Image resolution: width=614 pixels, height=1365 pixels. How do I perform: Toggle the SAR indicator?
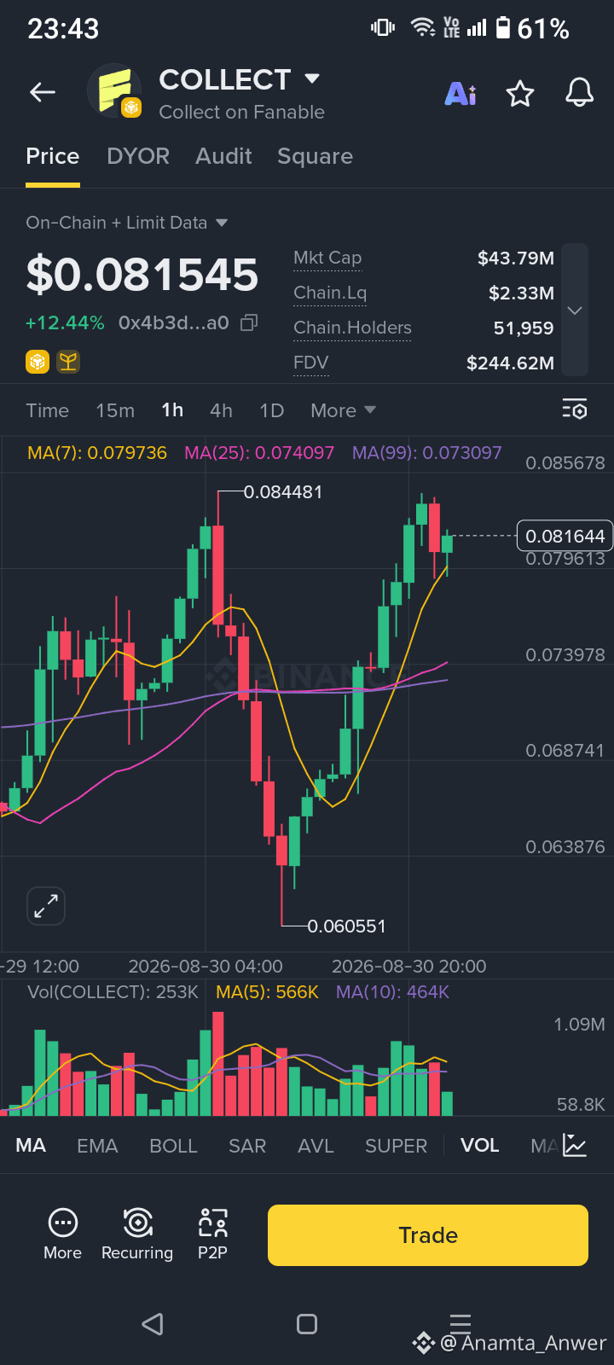(x=247, y=1146)
